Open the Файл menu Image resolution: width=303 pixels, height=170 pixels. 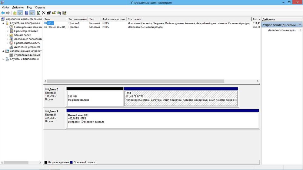pos(5,7)
